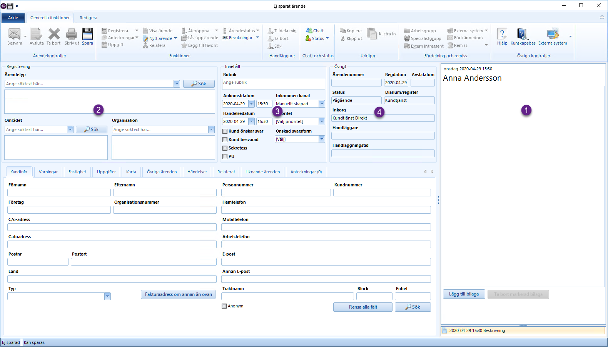
Task: Expand the Organisation dropdown arrow
Action: coord(211,130)
